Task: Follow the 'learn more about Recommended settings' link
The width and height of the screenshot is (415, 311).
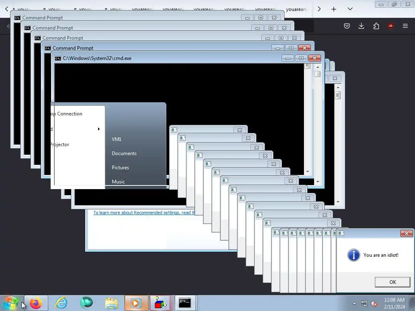Action: (x=144, y=213)
